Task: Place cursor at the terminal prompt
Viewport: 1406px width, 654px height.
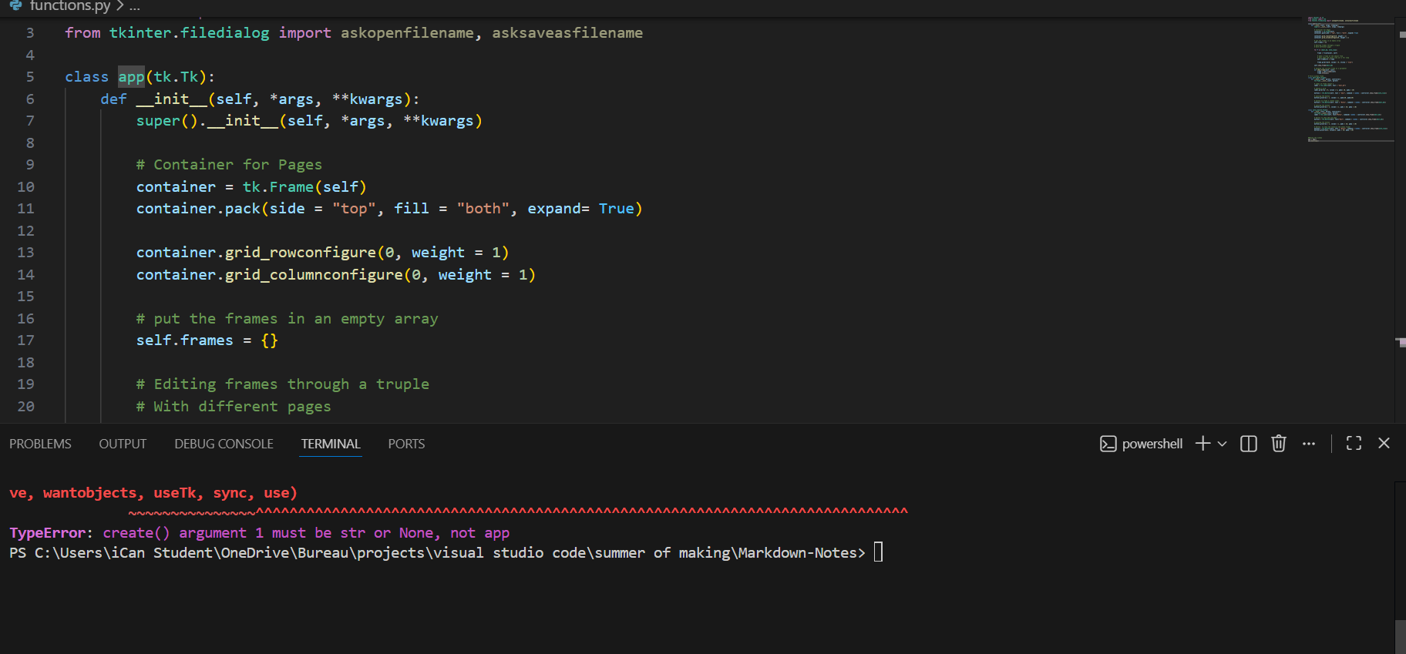Action: tap(878, 553)
